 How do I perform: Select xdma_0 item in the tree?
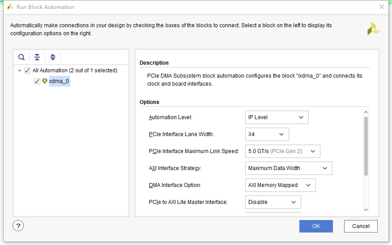coord(59,81)
